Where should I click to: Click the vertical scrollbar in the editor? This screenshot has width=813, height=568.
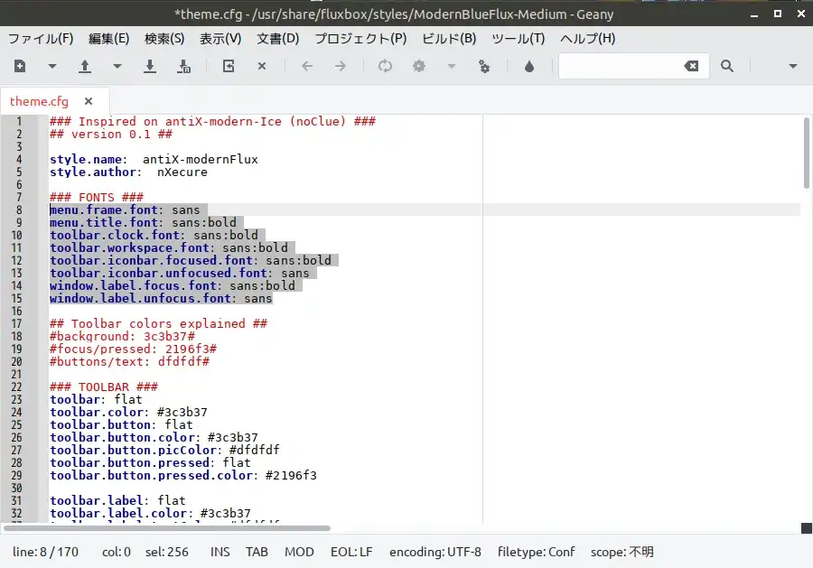[806, 154]
